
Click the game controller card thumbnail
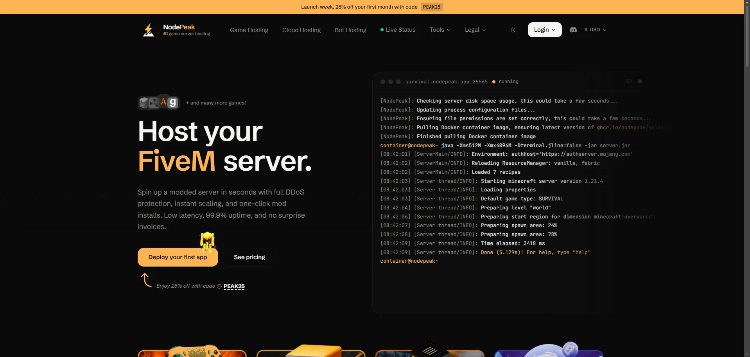point(192,351)
